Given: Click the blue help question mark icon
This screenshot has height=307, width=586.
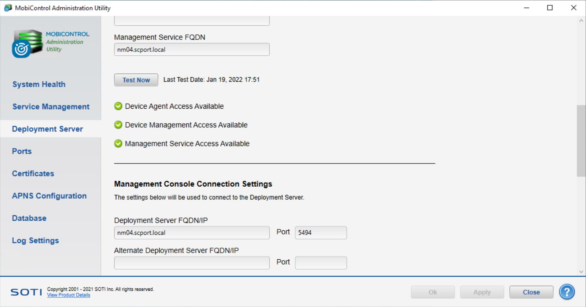Looking at the screenshot, I should tap(566, 292).
